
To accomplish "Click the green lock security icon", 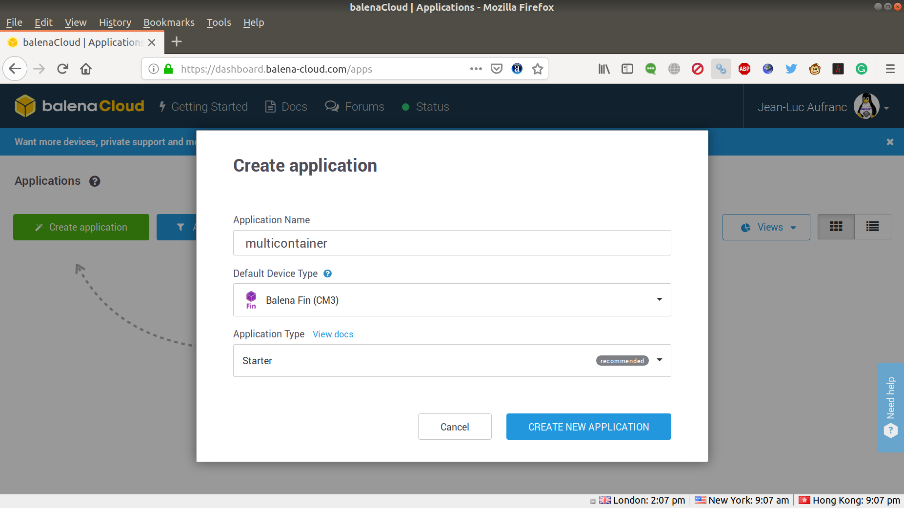I will point(168,69).
